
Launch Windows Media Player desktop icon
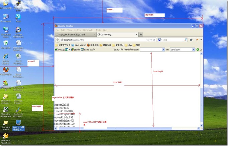(18, 32)
